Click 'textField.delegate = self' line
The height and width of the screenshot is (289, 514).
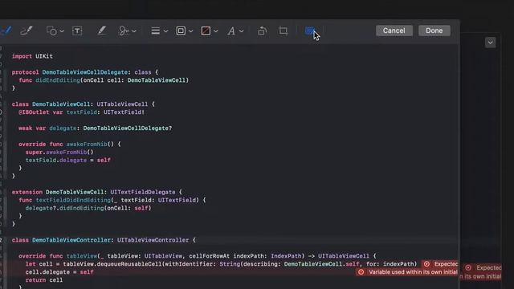click(67, 161)
